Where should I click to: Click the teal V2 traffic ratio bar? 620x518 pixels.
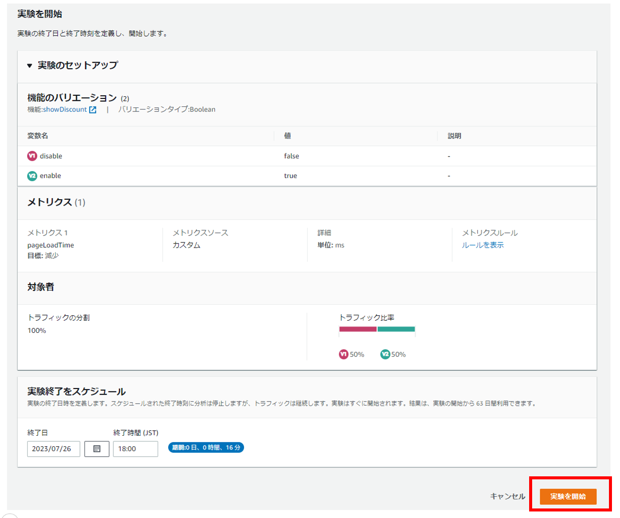coord(396,329)
